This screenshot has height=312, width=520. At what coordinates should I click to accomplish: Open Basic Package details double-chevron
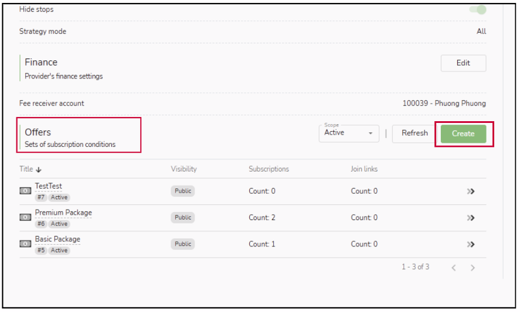pos(470,244)
